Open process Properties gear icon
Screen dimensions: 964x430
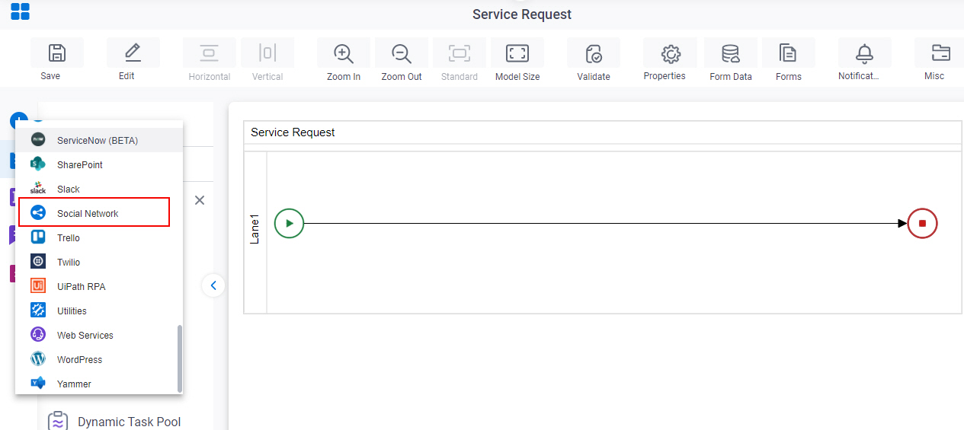tap(670, 53)
